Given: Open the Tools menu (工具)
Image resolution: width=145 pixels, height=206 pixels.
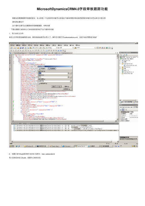Looking at the screenshot, I should click(x=54, y=45).
